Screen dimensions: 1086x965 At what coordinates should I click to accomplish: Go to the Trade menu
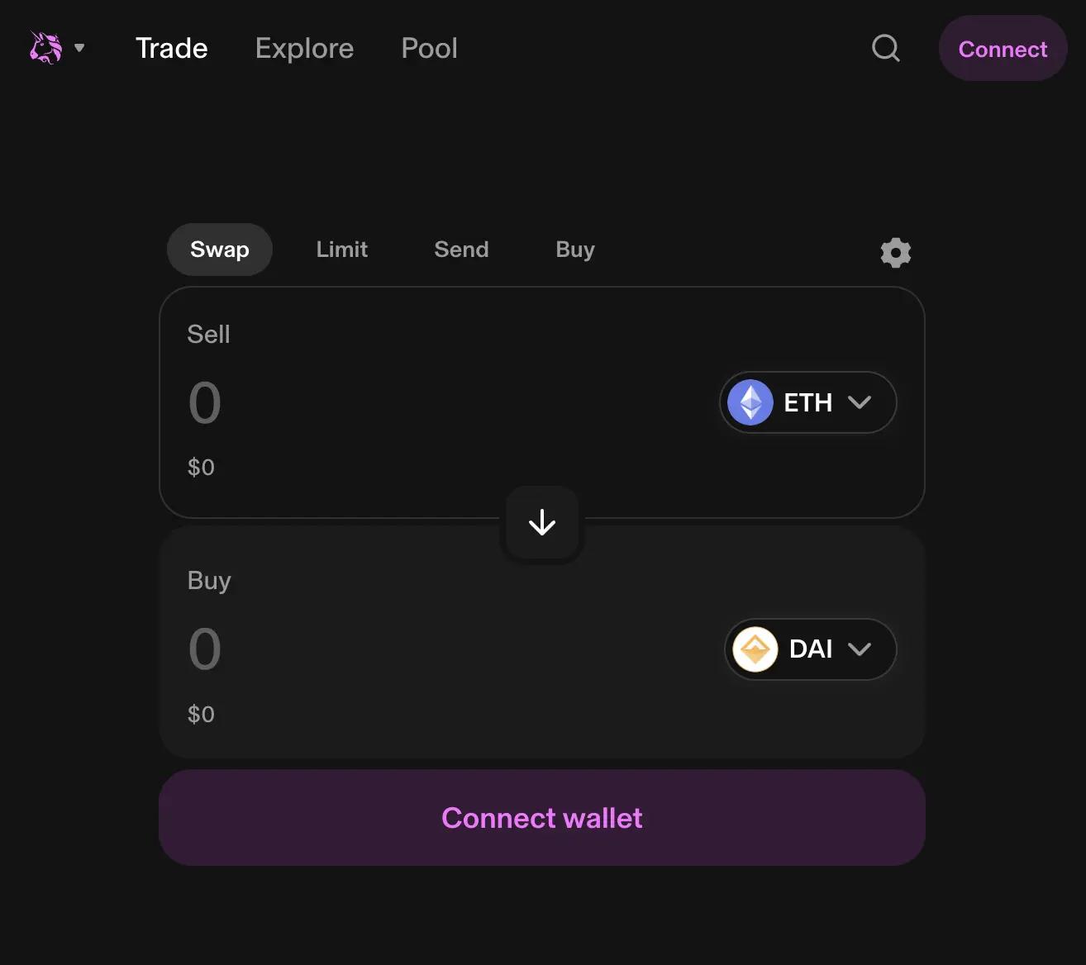pyautogui.click(x=172, y=48)
